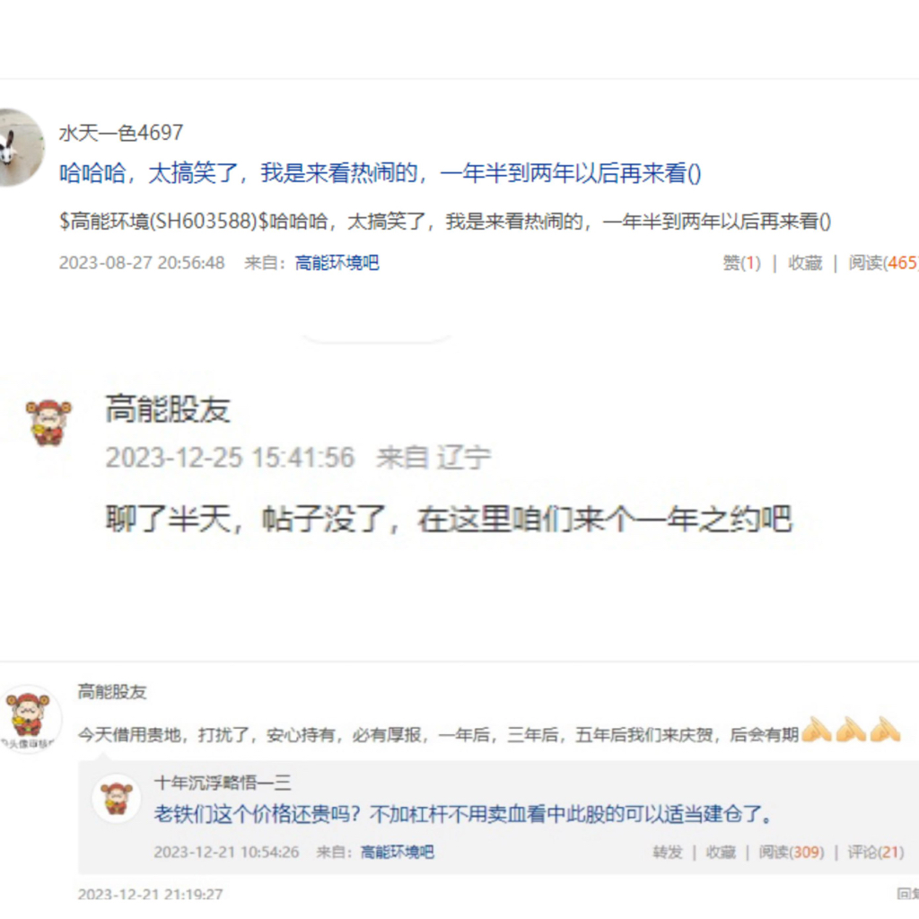Open the large 高能股友 username heading
The width and height of the screenshot is (919, 919).
tap(168, 409)
